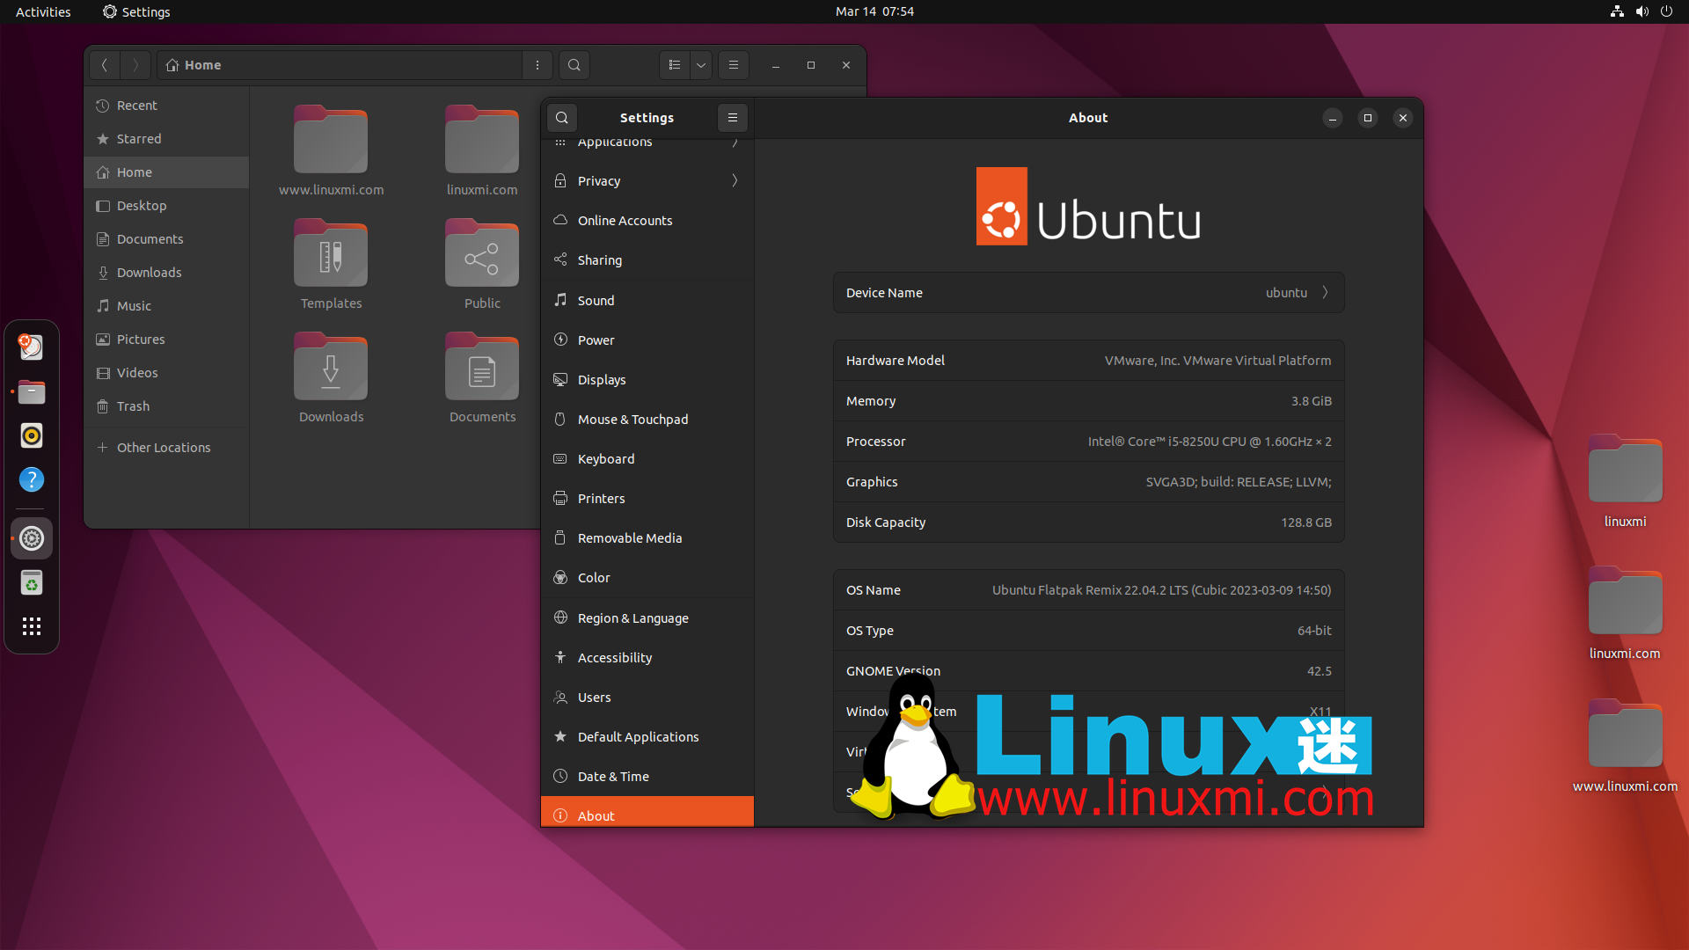Launch Rhythmbox from the dock
Screen dimensions: 1689x950
coord(32,435)
